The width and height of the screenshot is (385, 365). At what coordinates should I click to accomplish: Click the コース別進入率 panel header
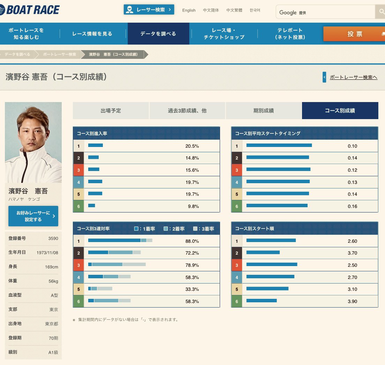coord(146,133)
